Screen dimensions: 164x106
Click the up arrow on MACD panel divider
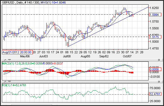coord(5,60)
